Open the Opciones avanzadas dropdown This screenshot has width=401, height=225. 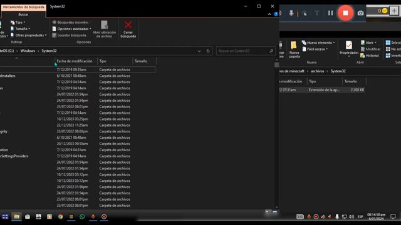point(71,29)
